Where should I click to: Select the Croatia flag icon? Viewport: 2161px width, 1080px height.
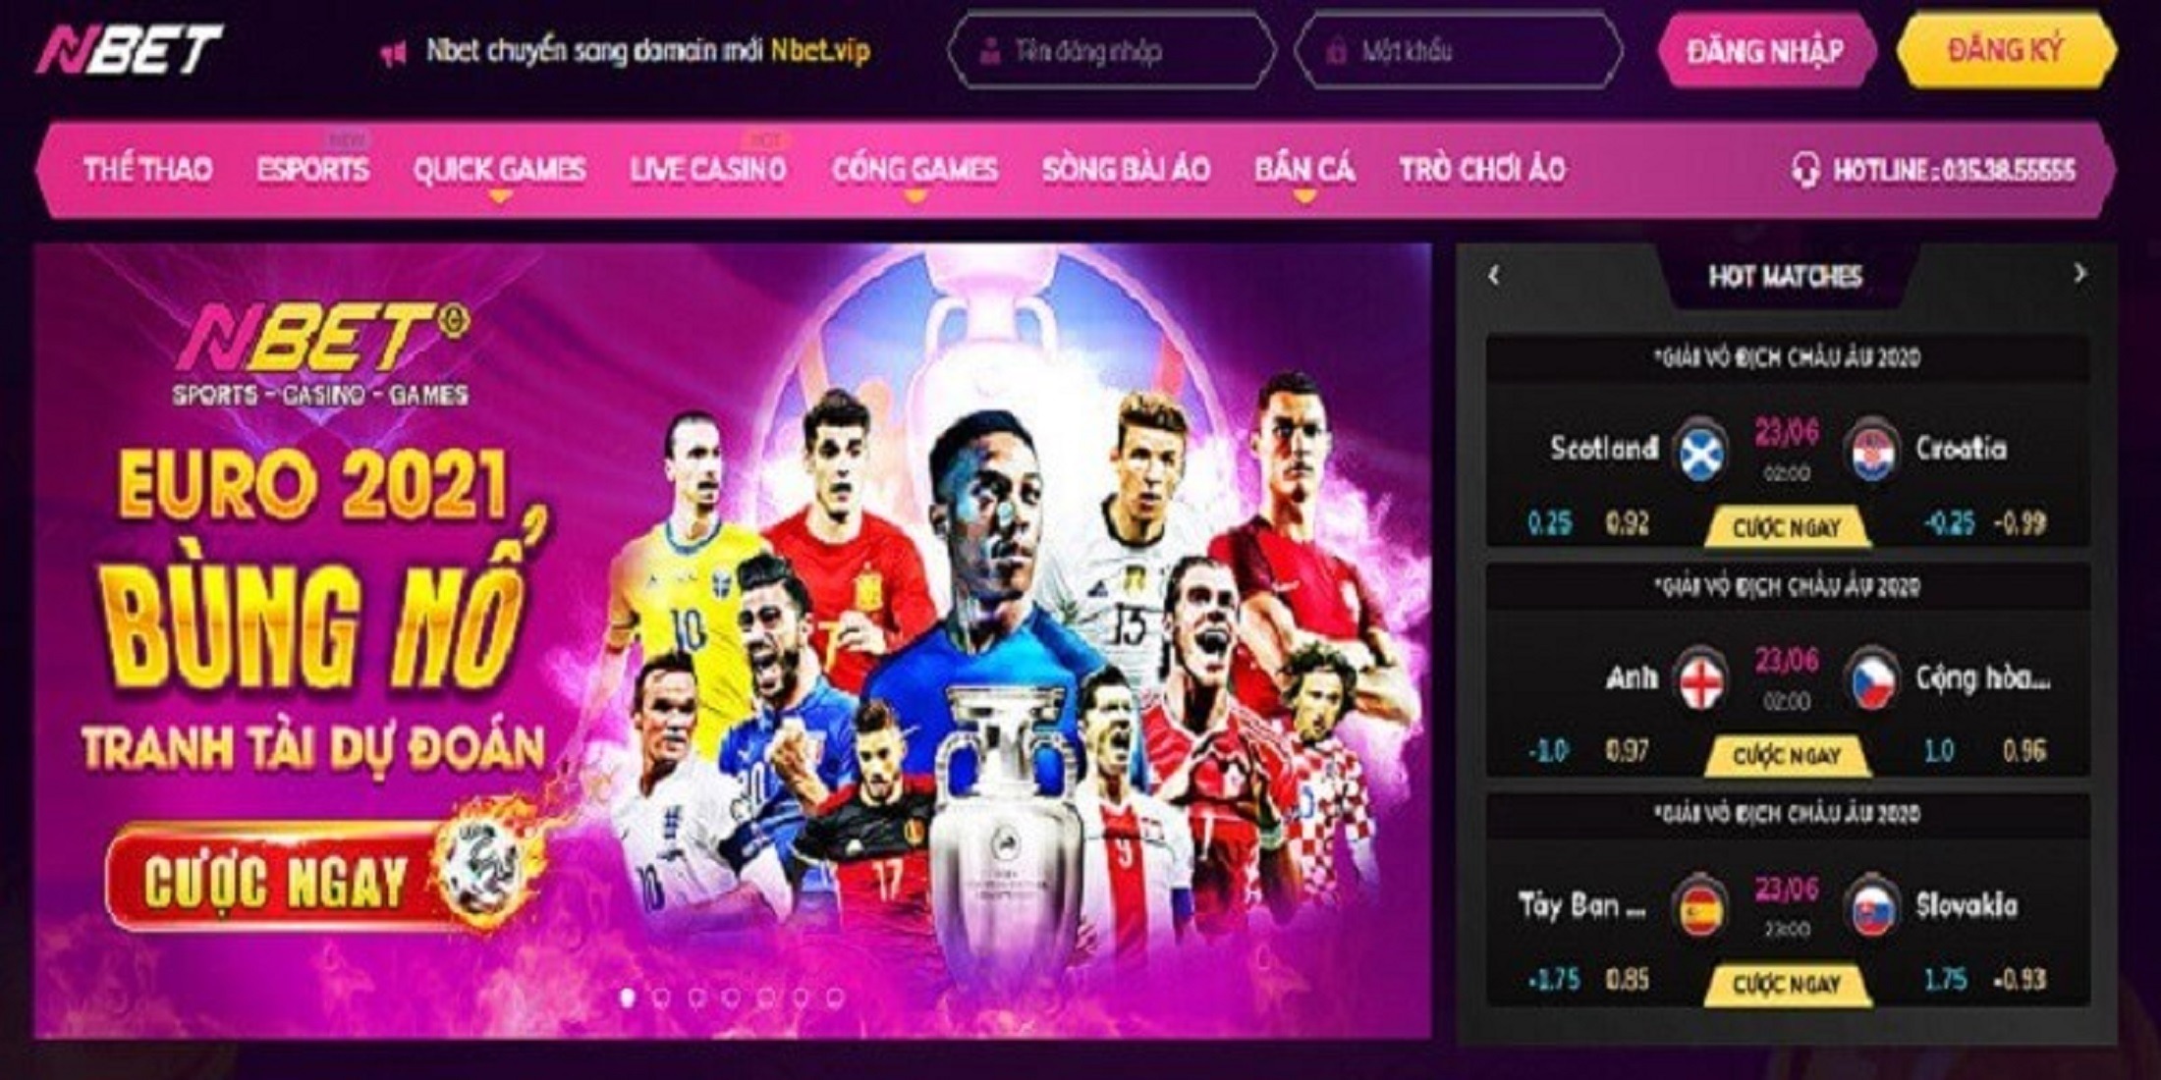[x=1872, y=453]
